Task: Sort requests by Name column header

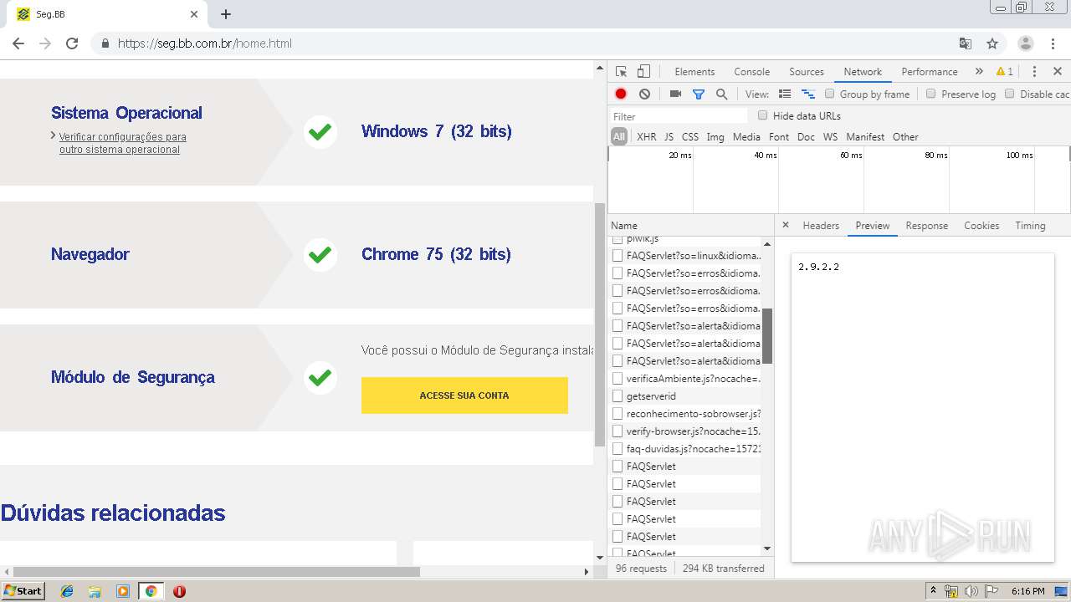Action: point(691,226)
